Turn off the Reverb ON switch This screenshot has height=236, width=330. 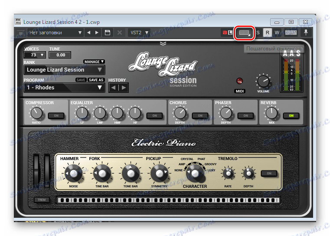coord(291,115)
